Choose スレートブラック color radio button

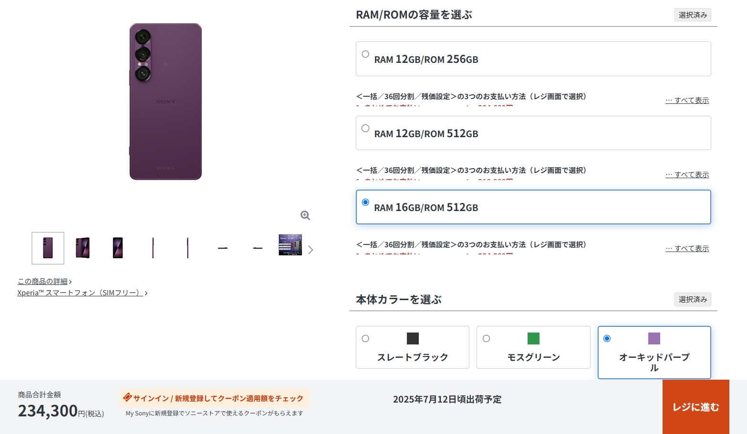coord(365,338)
